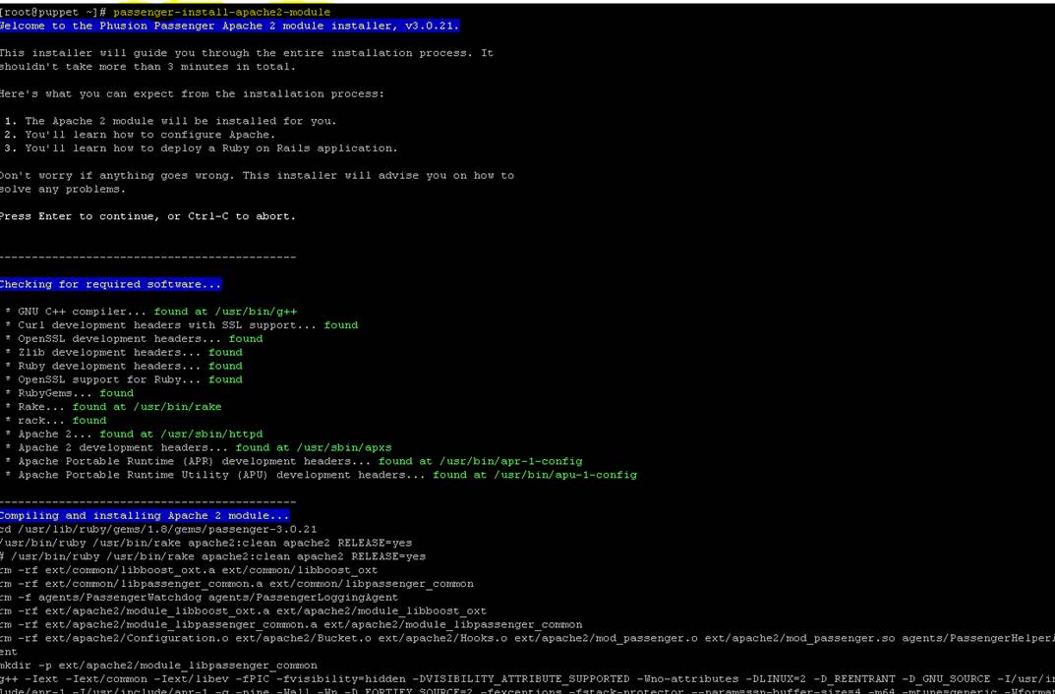Click the 'found at /usr/bin/rake' result
The width and height of the screenshot is (1055, 694).
[x=147, y=407]
